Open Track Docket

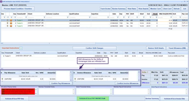pyautogui.click(x=105, y=9)
